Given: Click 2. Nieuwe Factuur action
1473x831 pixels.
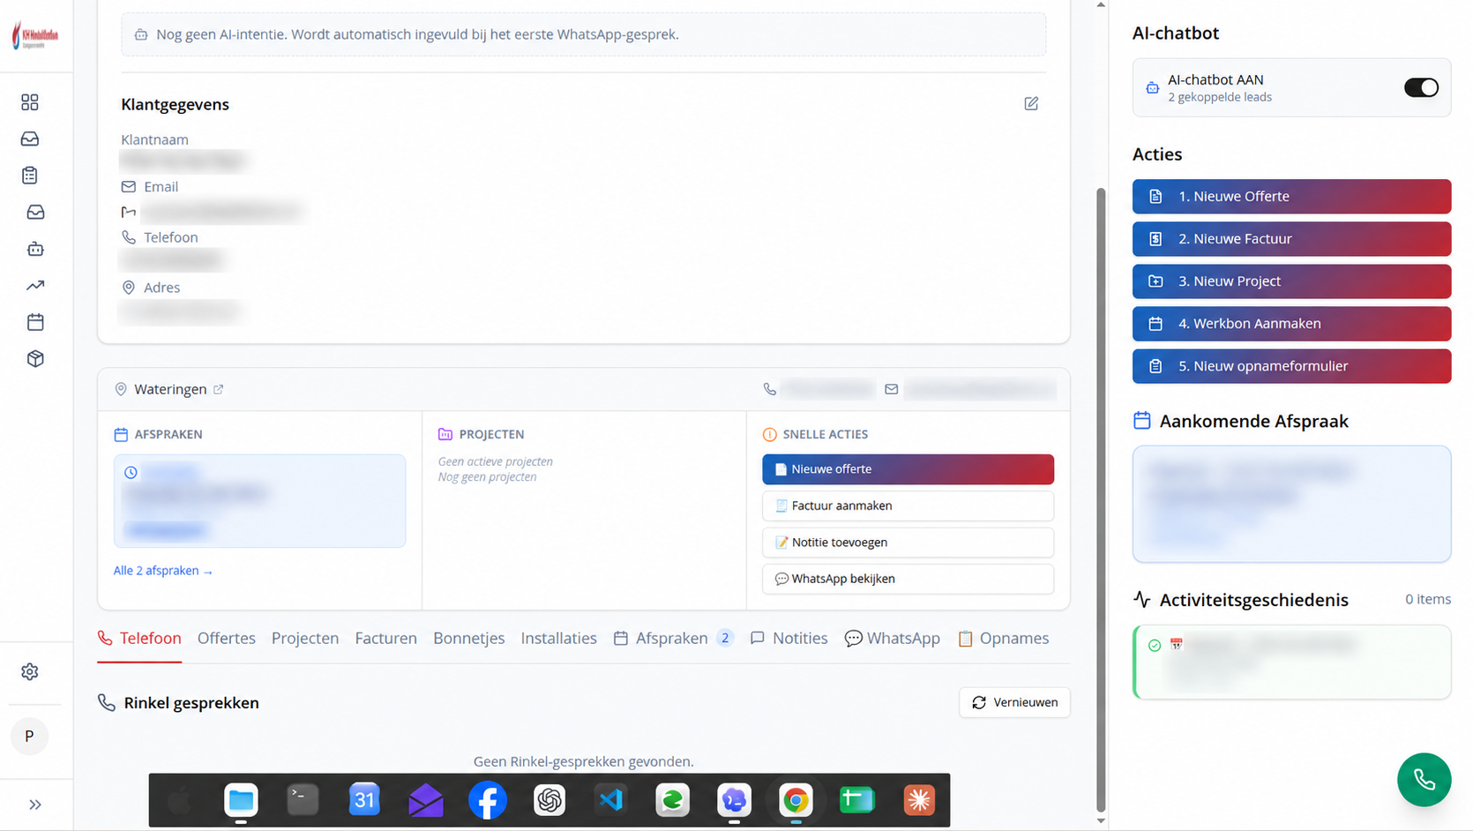Looking at the screenshot, I should tap(1291, 239).
